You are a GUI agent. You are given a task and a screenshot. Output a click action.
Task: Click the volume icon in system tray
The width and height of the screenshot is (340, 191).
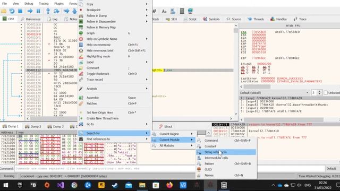point(300,185)
